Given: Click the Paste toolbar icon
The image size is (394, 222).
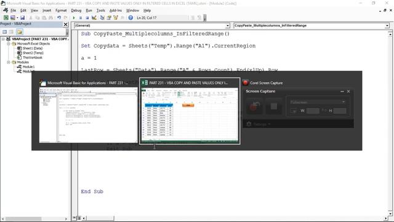Looking at the screenshot, I should [x=44, y=18].
